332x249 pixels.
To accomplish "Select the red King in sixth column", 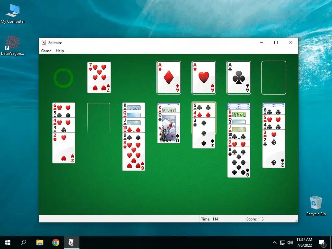I will pyautogui.click(x=239, y=113).
